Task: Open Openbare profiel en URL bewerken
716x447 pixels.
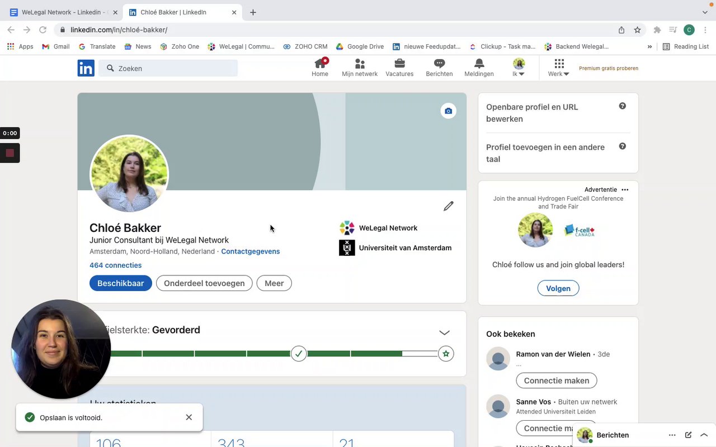Action: [x=532, y=113]
